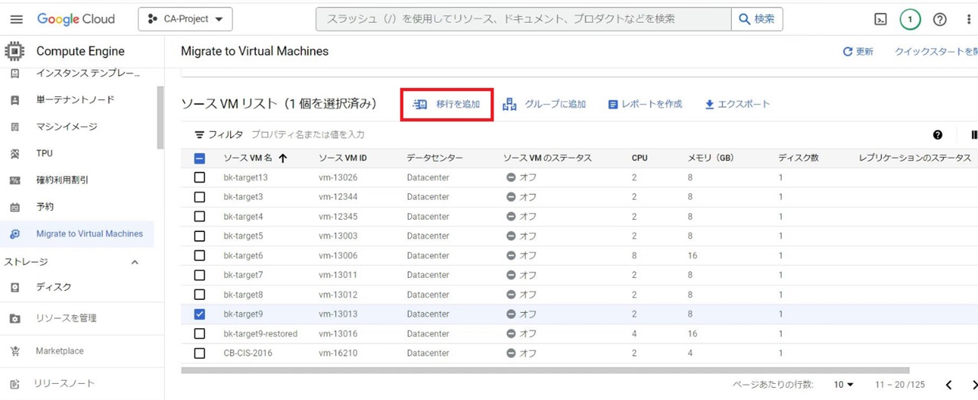Click the Migrate to Virtual Machines sidebar icon
Viewport: 978px width, 400px height.
click(15, 234)
